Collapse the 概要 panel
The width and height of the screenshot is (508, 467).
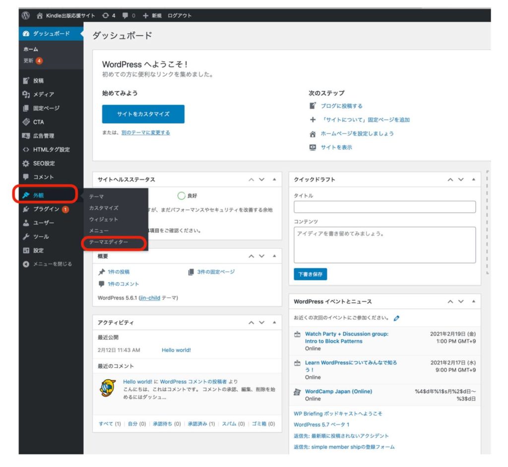tap(274, 256)
